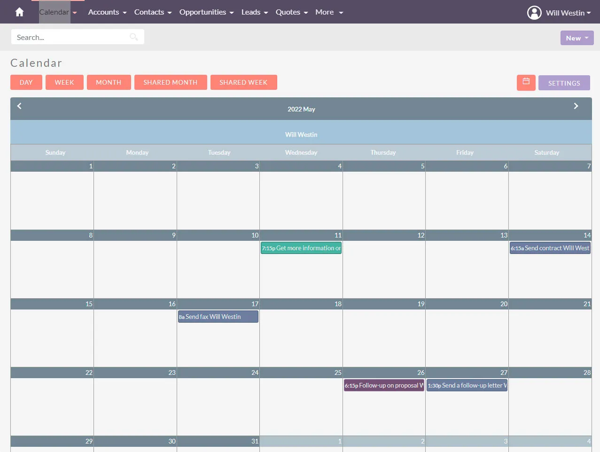This screenshot has height=452, width=600.
Task: Switch to Shared Month view
Action: pos(170,82)
